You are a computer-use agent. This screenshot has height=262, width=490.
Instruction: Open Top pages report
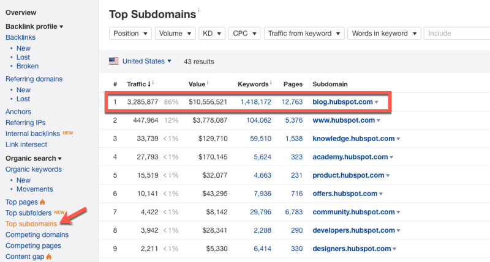pyautogui.click(x=21, y=202)
